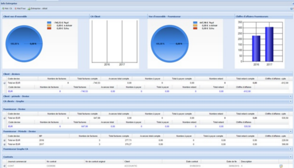Click the 2016 bar in supplier turnover chart

click(x=256, y=49)
